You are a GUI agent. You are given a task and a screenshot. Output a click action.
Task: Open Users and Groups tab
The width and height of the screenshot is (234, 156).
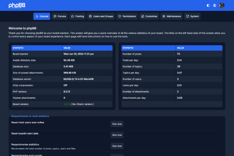pos(101,16)
